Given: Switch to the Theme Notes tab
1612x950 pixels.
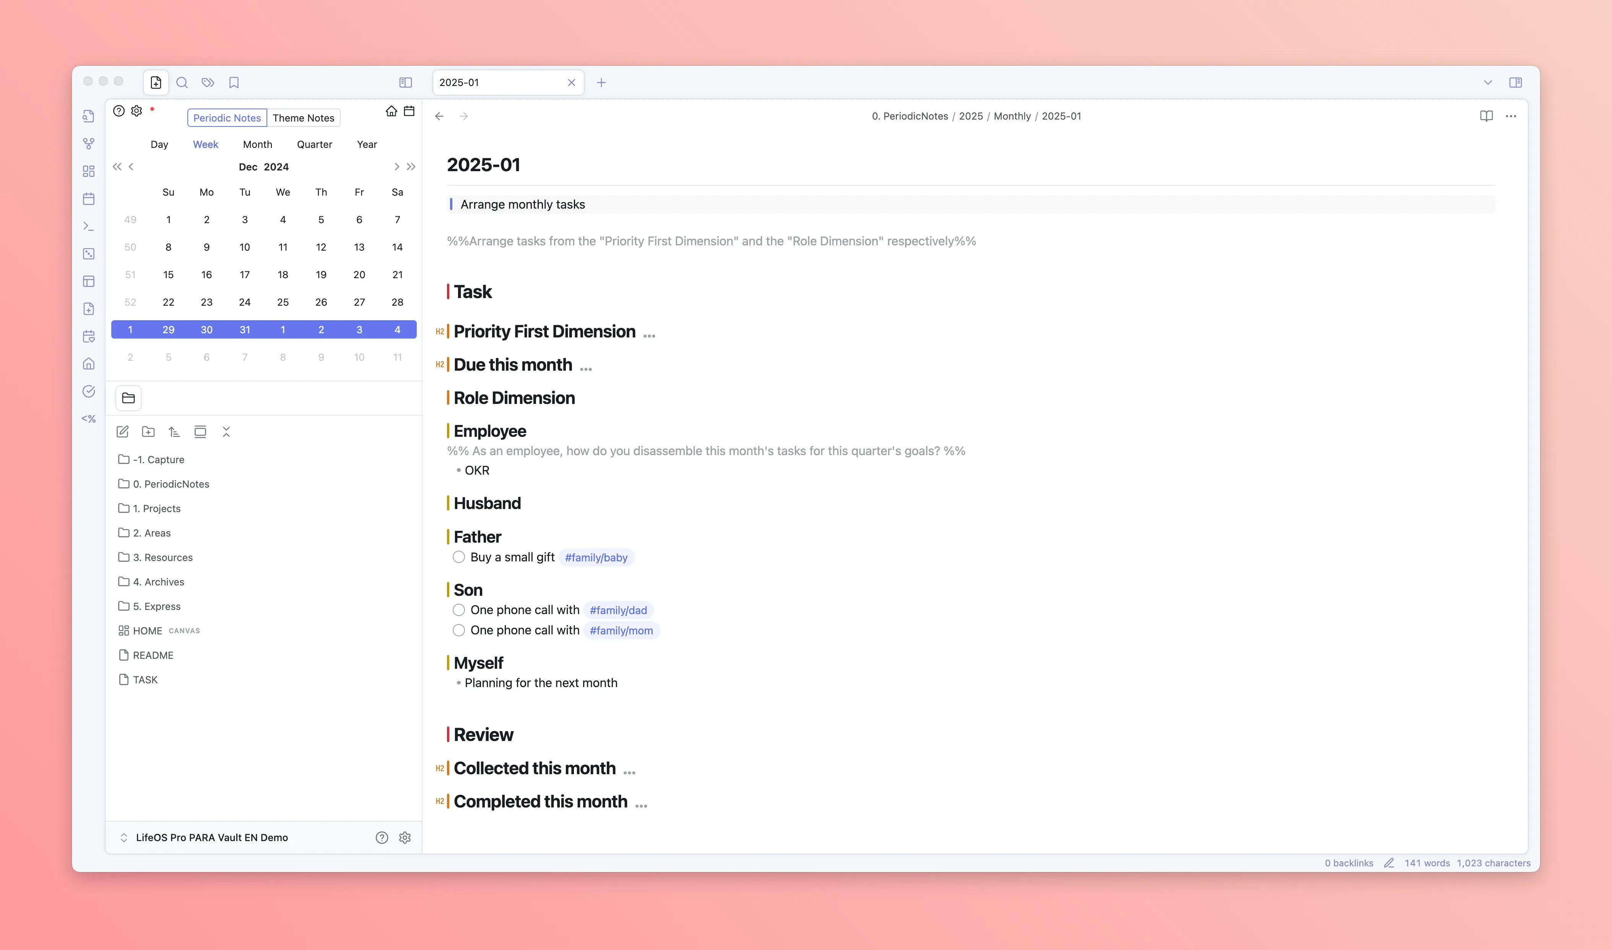Looking at the screenshot, I should (x=303, y=118).
